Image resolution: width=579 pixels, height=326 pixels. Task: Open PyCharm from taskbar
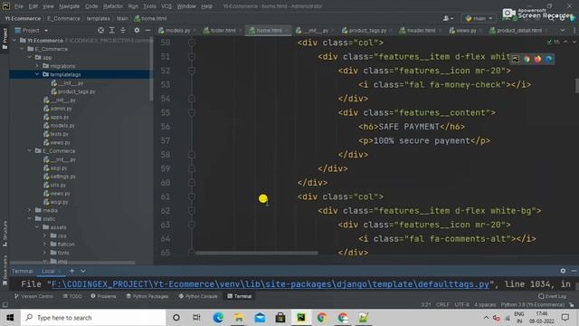pyautogui.click(x=301, y=318)
